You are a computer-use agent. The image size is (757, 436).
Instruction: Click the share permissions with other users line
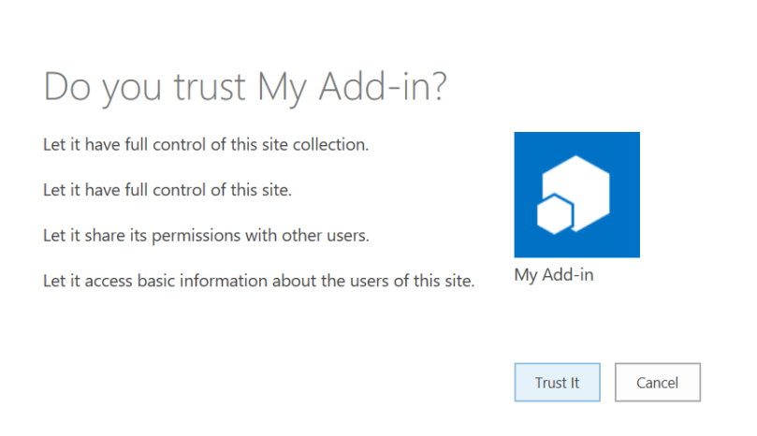click(206, 236)
